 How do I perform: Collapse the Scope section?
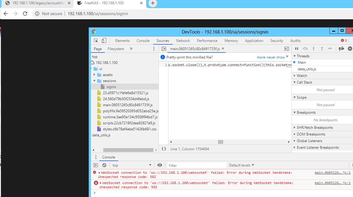[x=294, y=97]
